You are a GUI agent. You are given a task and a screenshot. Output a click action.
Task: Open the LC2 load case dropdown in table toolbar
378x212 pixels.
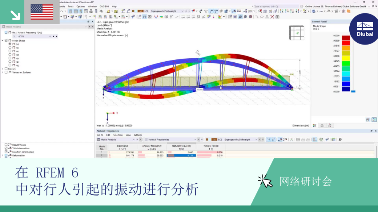click(x=256, y=140)
